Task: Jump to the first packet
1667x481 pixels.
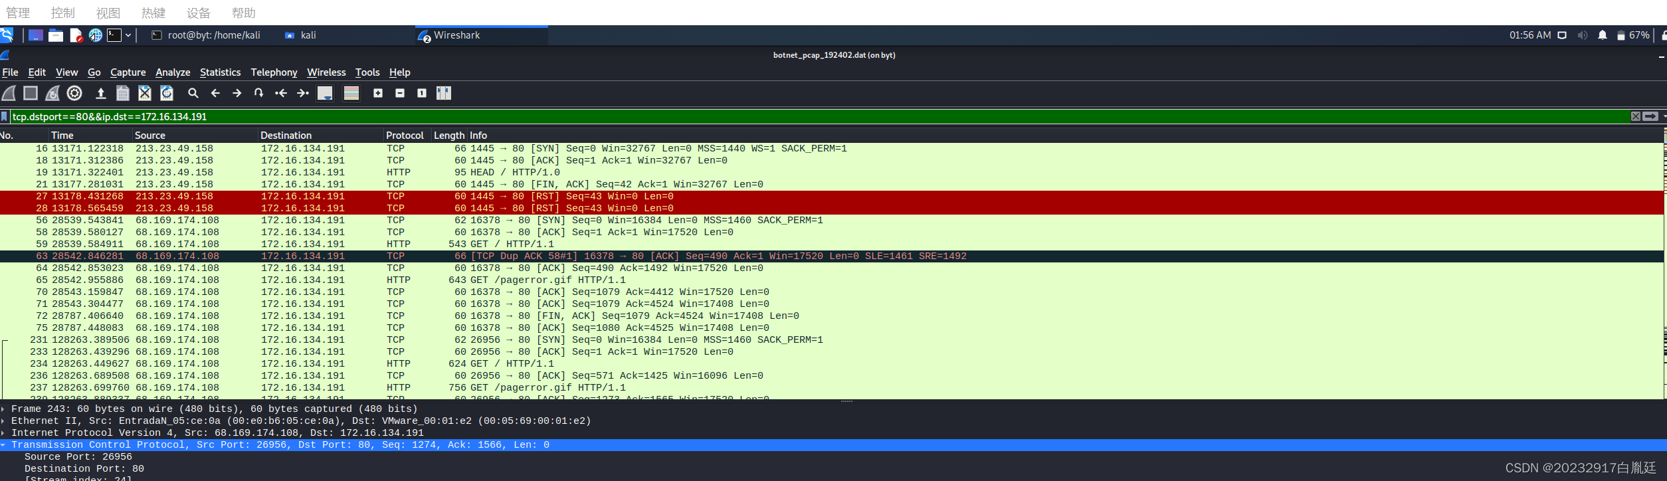Action: [x=281, y=94]
